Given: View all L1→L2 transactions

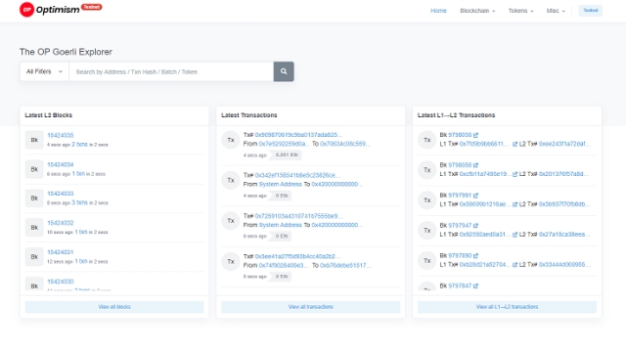Looking at the screenshot, I should pos(507,307).
